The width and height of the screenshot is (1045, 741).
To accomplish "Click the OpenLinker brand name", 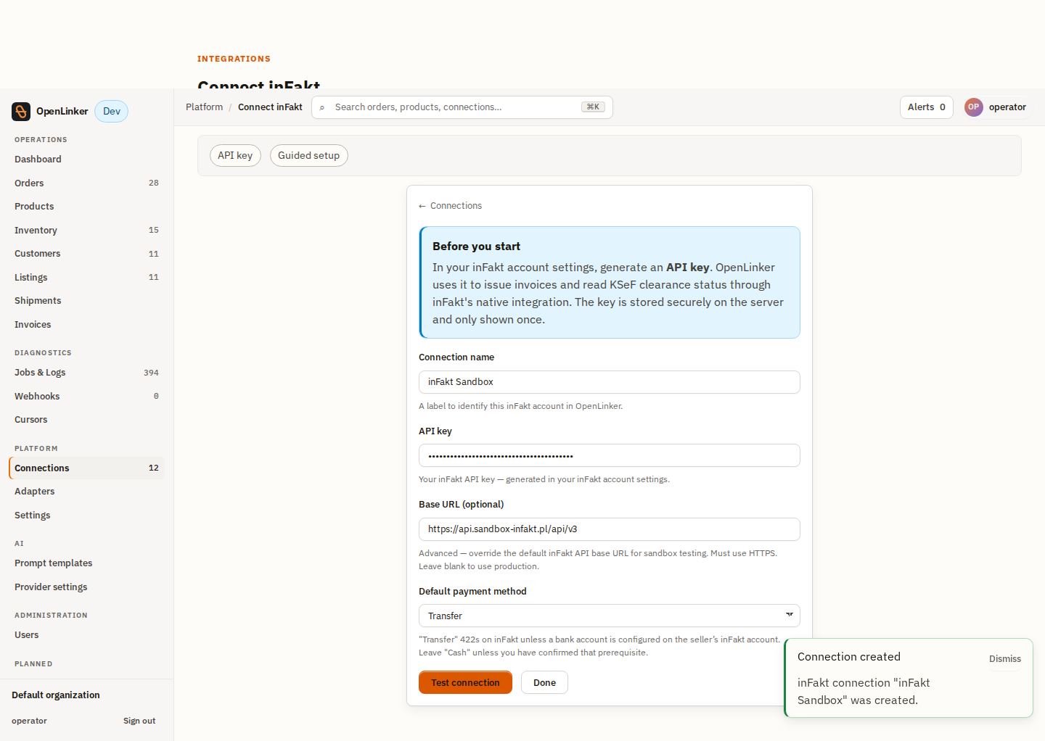I will pyautogui.click(x=62, y=111).
